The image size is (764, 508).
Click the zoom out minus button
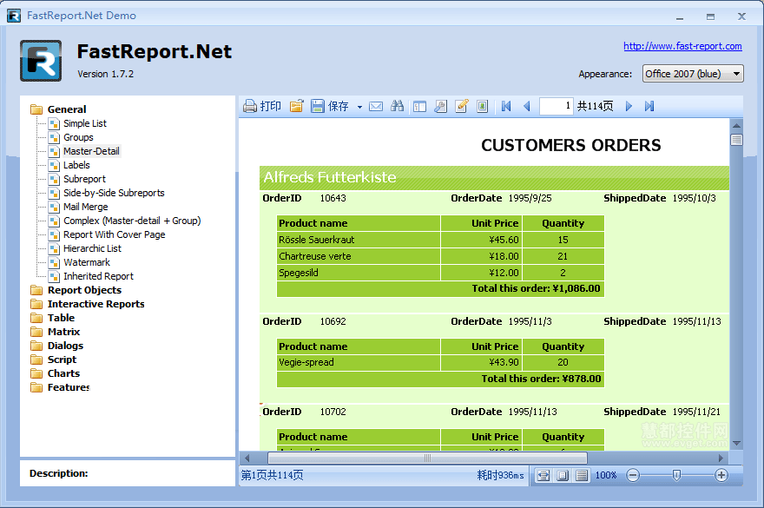pos(632,475)
